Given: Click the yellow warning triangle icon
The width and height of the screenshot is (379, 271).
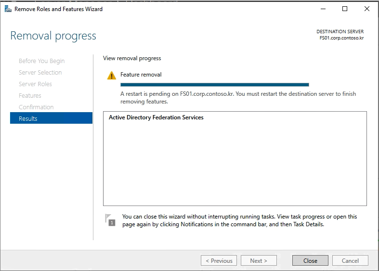Looking at the screenshot, I should point(111,76).
